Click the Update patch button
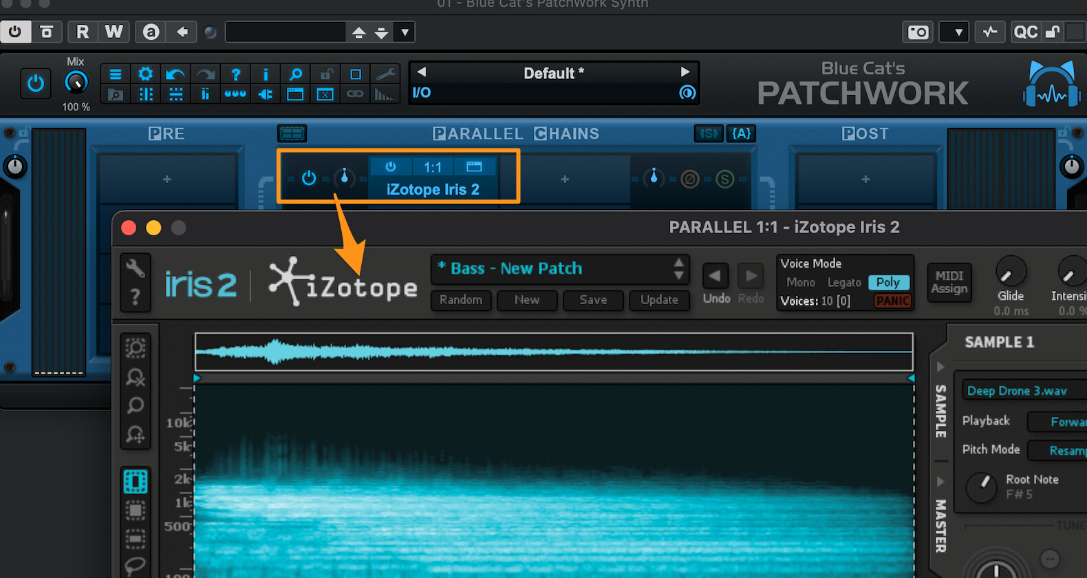 tap(659, 300)
